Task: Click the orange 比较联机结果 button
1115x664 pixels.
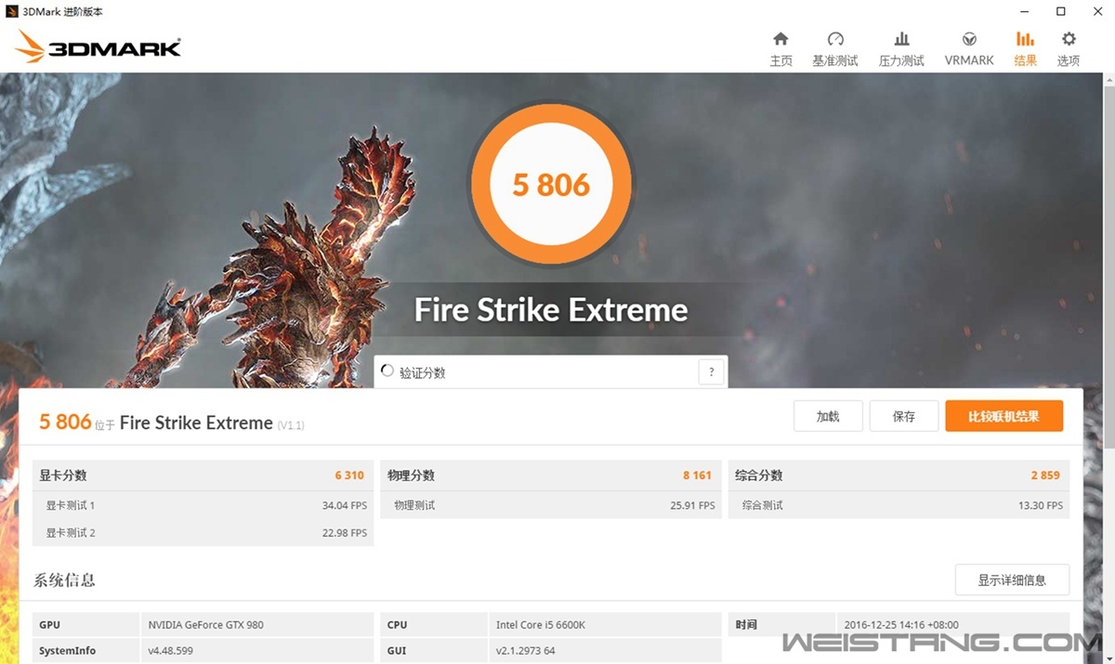Action: tap(1003, 416)
